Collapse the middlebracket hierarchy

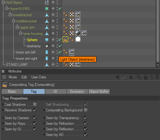pos(13,21)
